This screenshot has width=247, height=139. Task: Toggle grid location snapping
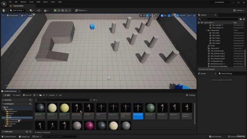pyautogui.click(x=162, y=15)
